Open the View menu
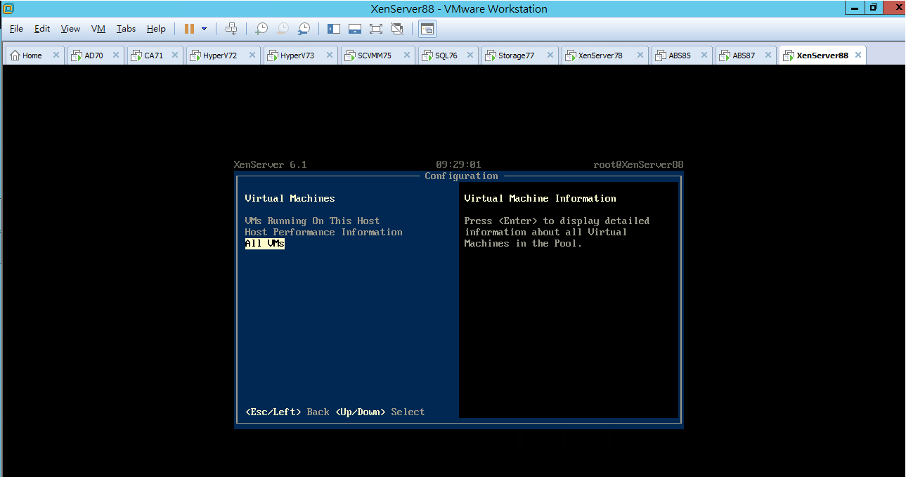 point(70,29)
